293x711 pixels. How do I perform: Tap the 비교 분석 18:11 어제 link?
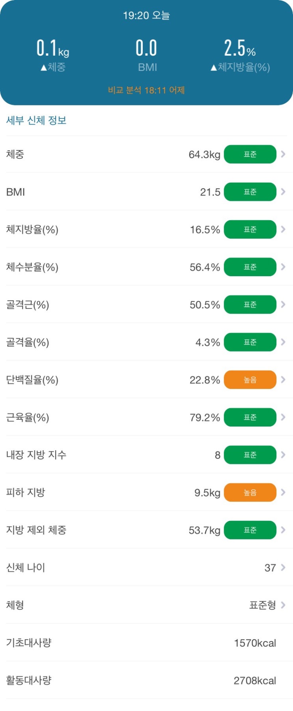pyautogui.click(x=146, y=90)
